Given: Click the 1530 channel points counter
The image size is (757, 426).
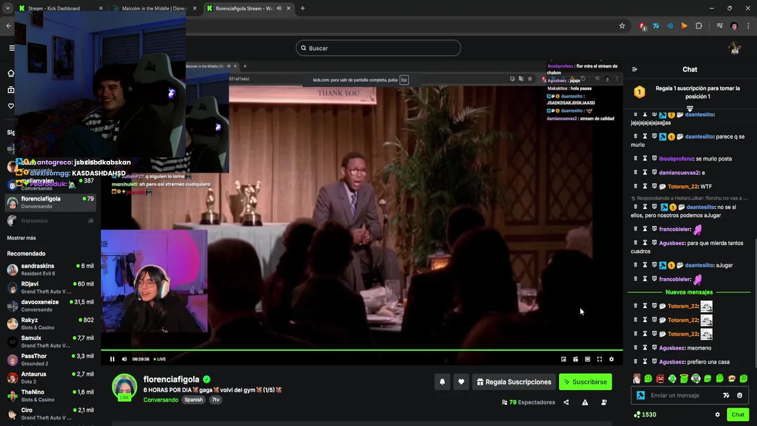Looking at the screenshot, I should tap(645, 415).
